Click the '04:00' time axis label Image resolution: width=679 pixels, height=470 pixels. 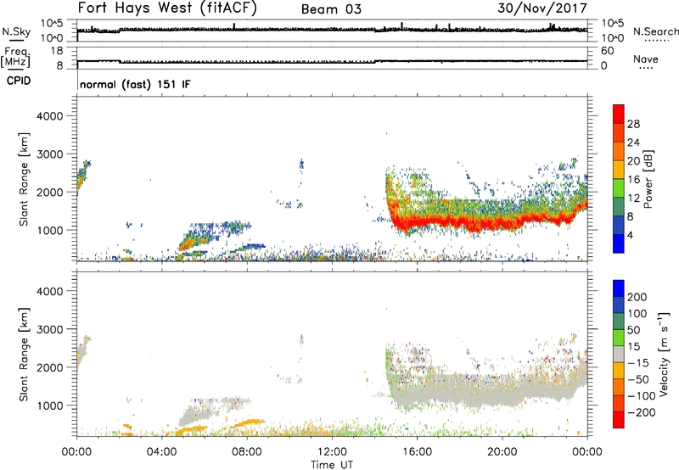162,452
